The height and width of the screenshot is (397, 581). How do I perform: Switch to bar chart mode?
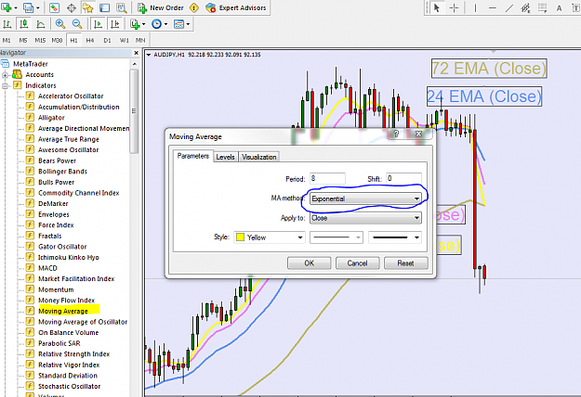point(7,24)
